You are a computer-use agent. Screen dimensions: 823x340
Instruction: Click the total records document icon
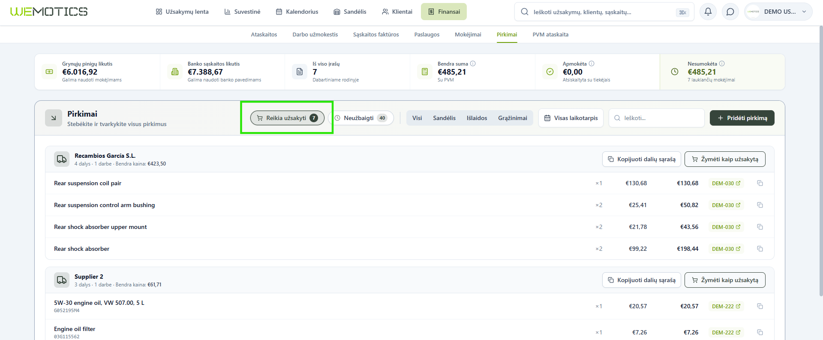(300, 72)
